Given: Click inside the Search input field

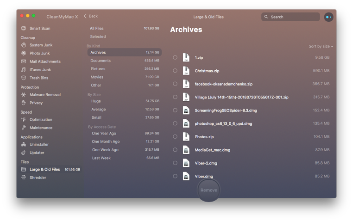Looking at the screenshot, I should click(x=290, y=17).
